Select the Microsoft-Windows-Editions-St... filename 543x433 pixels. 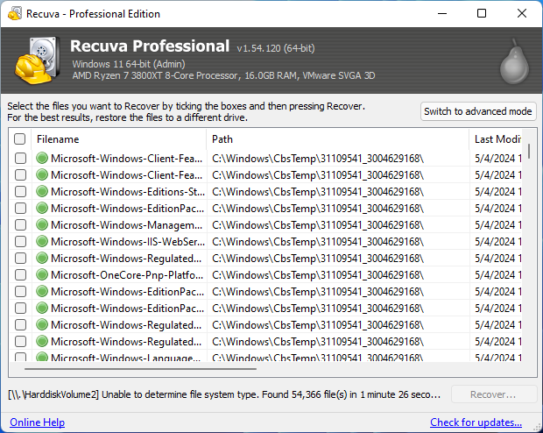[128, 192]
